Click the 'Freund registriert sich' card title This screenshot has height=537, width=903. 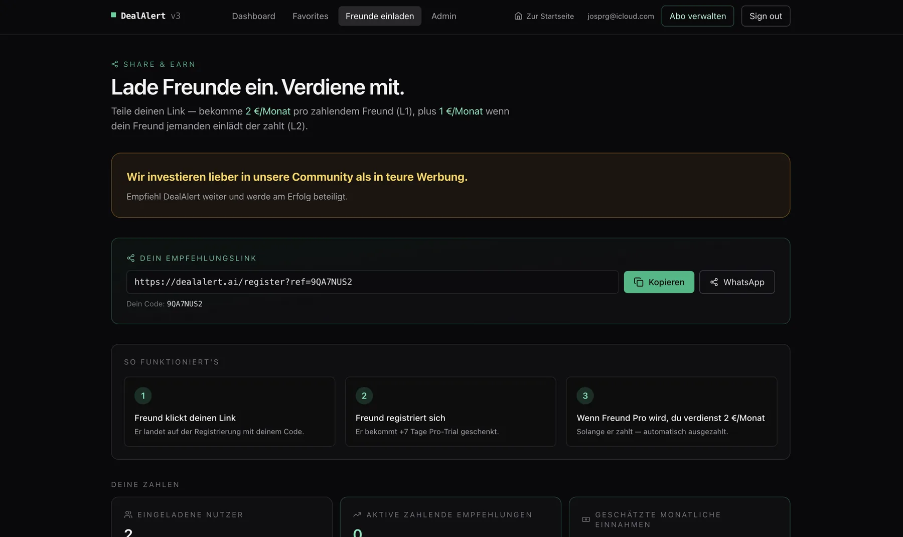[x=400, y=418]
